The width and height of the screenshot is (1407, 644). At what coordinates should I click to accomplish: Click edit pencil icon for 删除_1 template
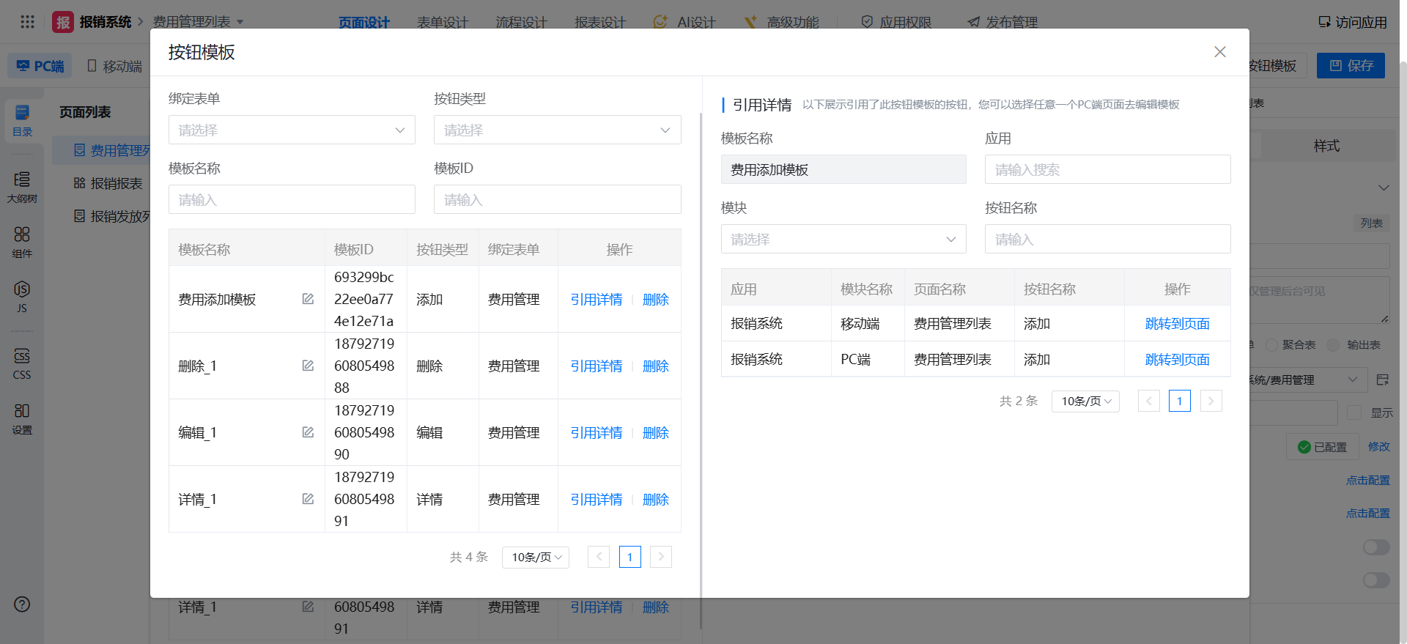308,366
